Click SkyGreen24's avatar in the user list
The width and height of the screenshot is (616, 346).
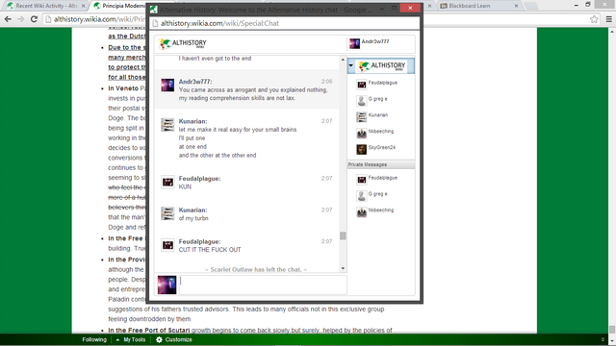coord(362,149)
